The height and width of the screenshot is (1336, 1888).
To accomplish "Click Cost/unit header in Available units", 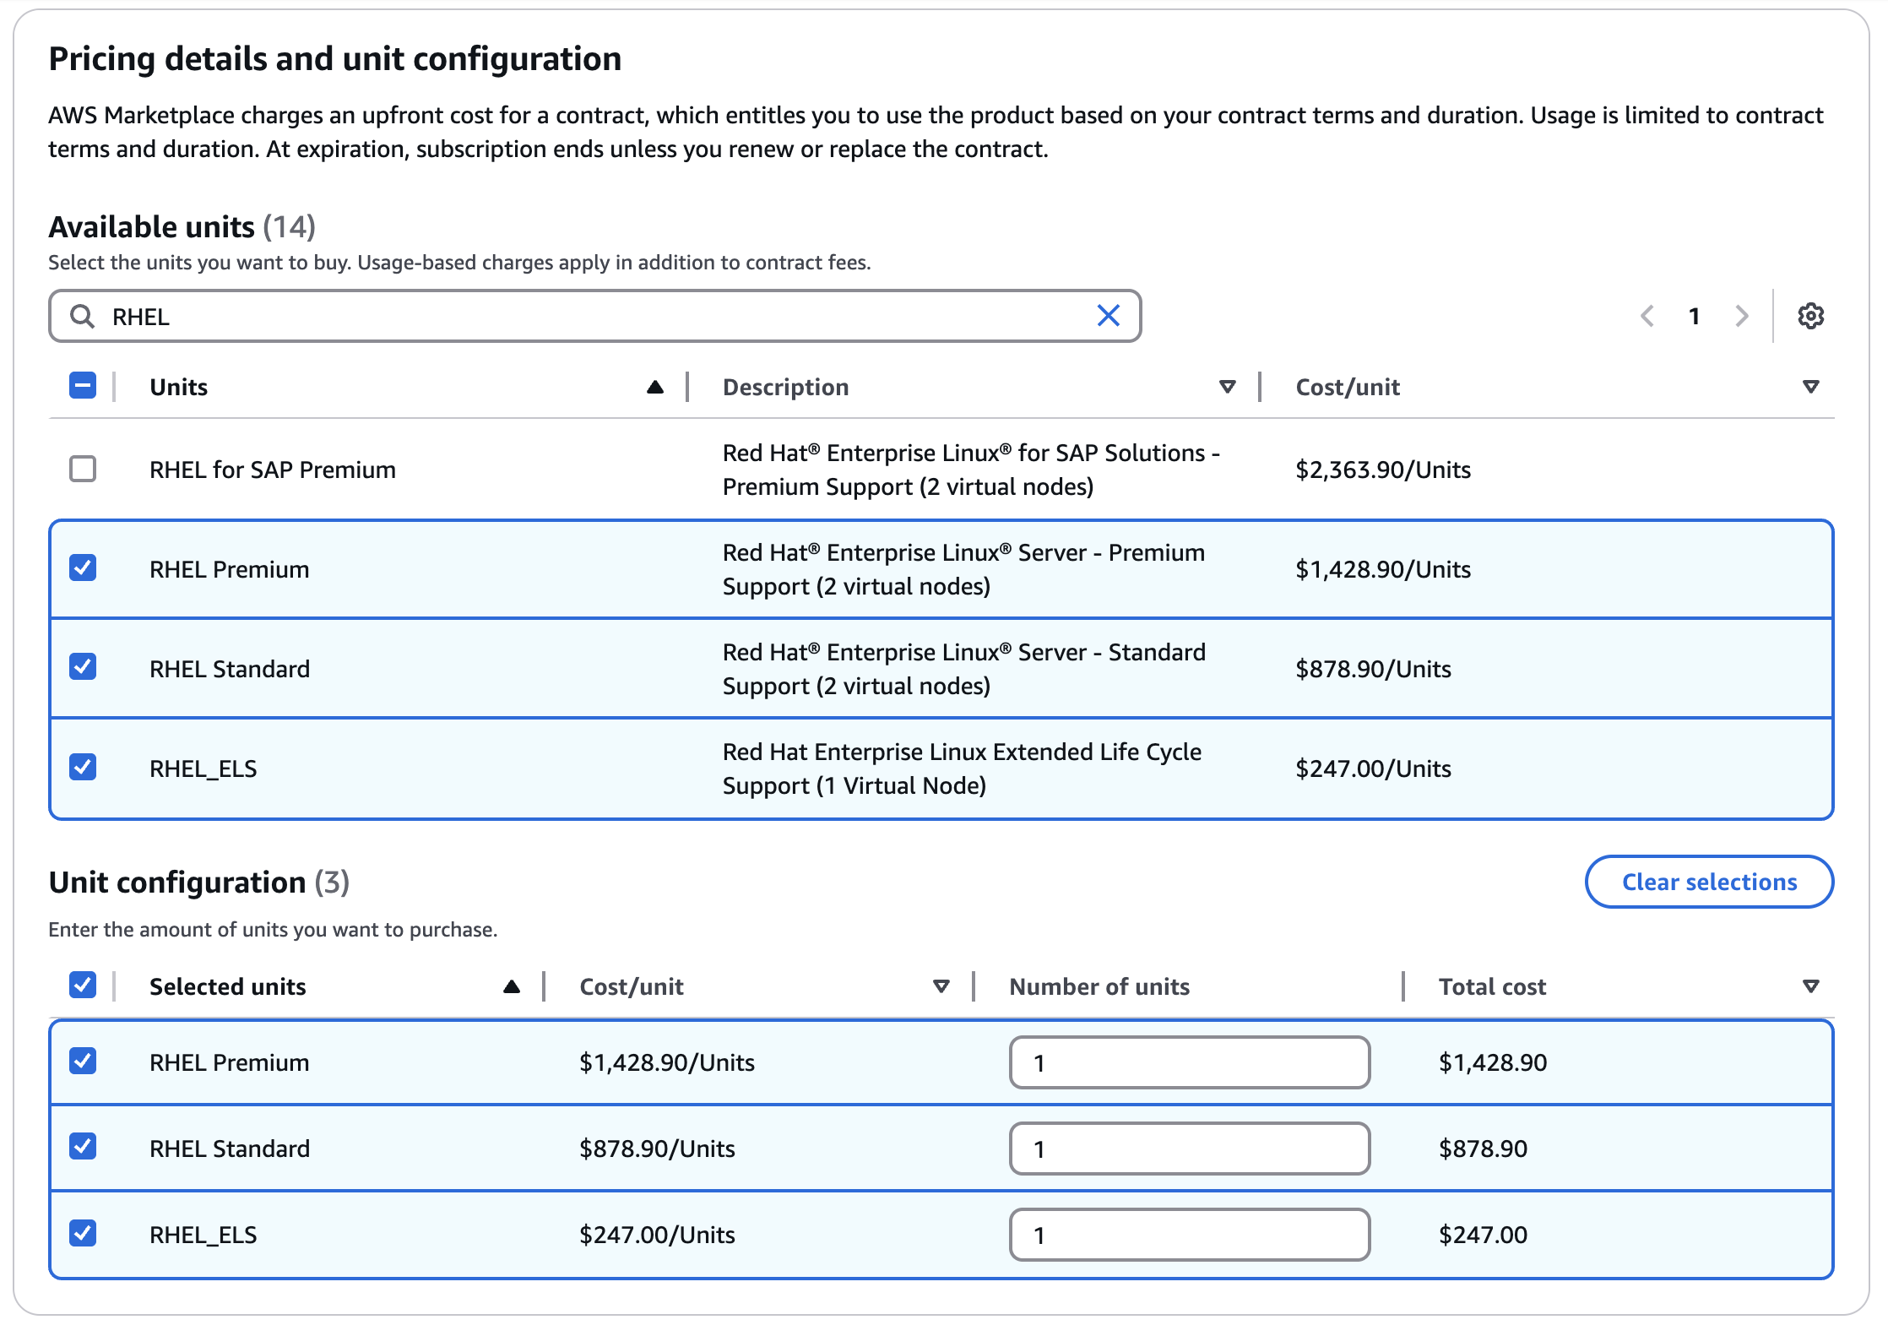I will pos(1348,388).
